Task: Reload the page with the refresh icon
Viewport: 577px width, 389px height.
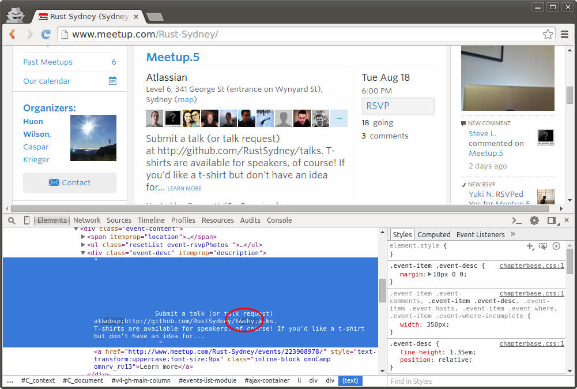Action: click(46, 34)
